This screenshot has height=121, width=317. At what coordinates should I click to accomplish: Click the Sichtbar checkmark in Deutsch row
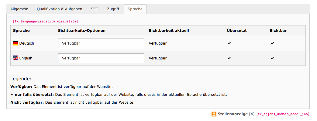pyautogui.click(x=272, y=43)
